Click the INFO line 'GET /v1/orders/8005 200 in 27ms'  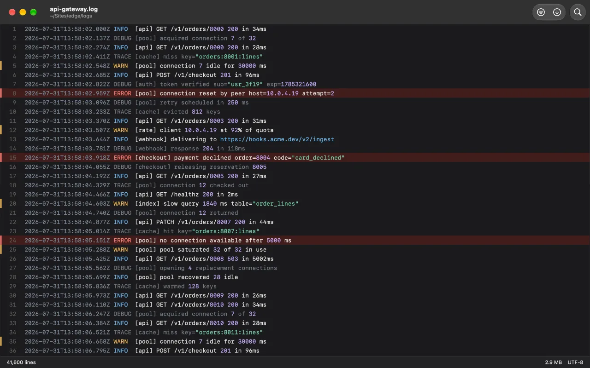point(295,176)
